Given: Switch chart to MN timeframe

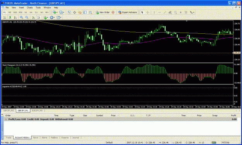Looking at the screenshot, I should (47, 12).
